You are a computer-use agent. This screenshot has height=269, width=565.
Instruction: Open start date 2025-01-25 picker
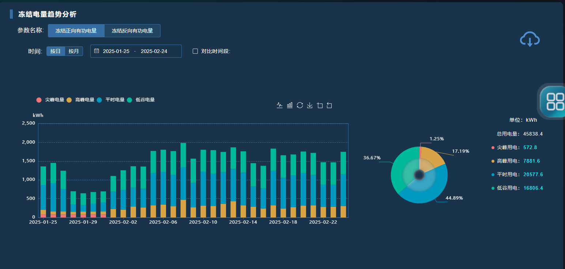116,51
